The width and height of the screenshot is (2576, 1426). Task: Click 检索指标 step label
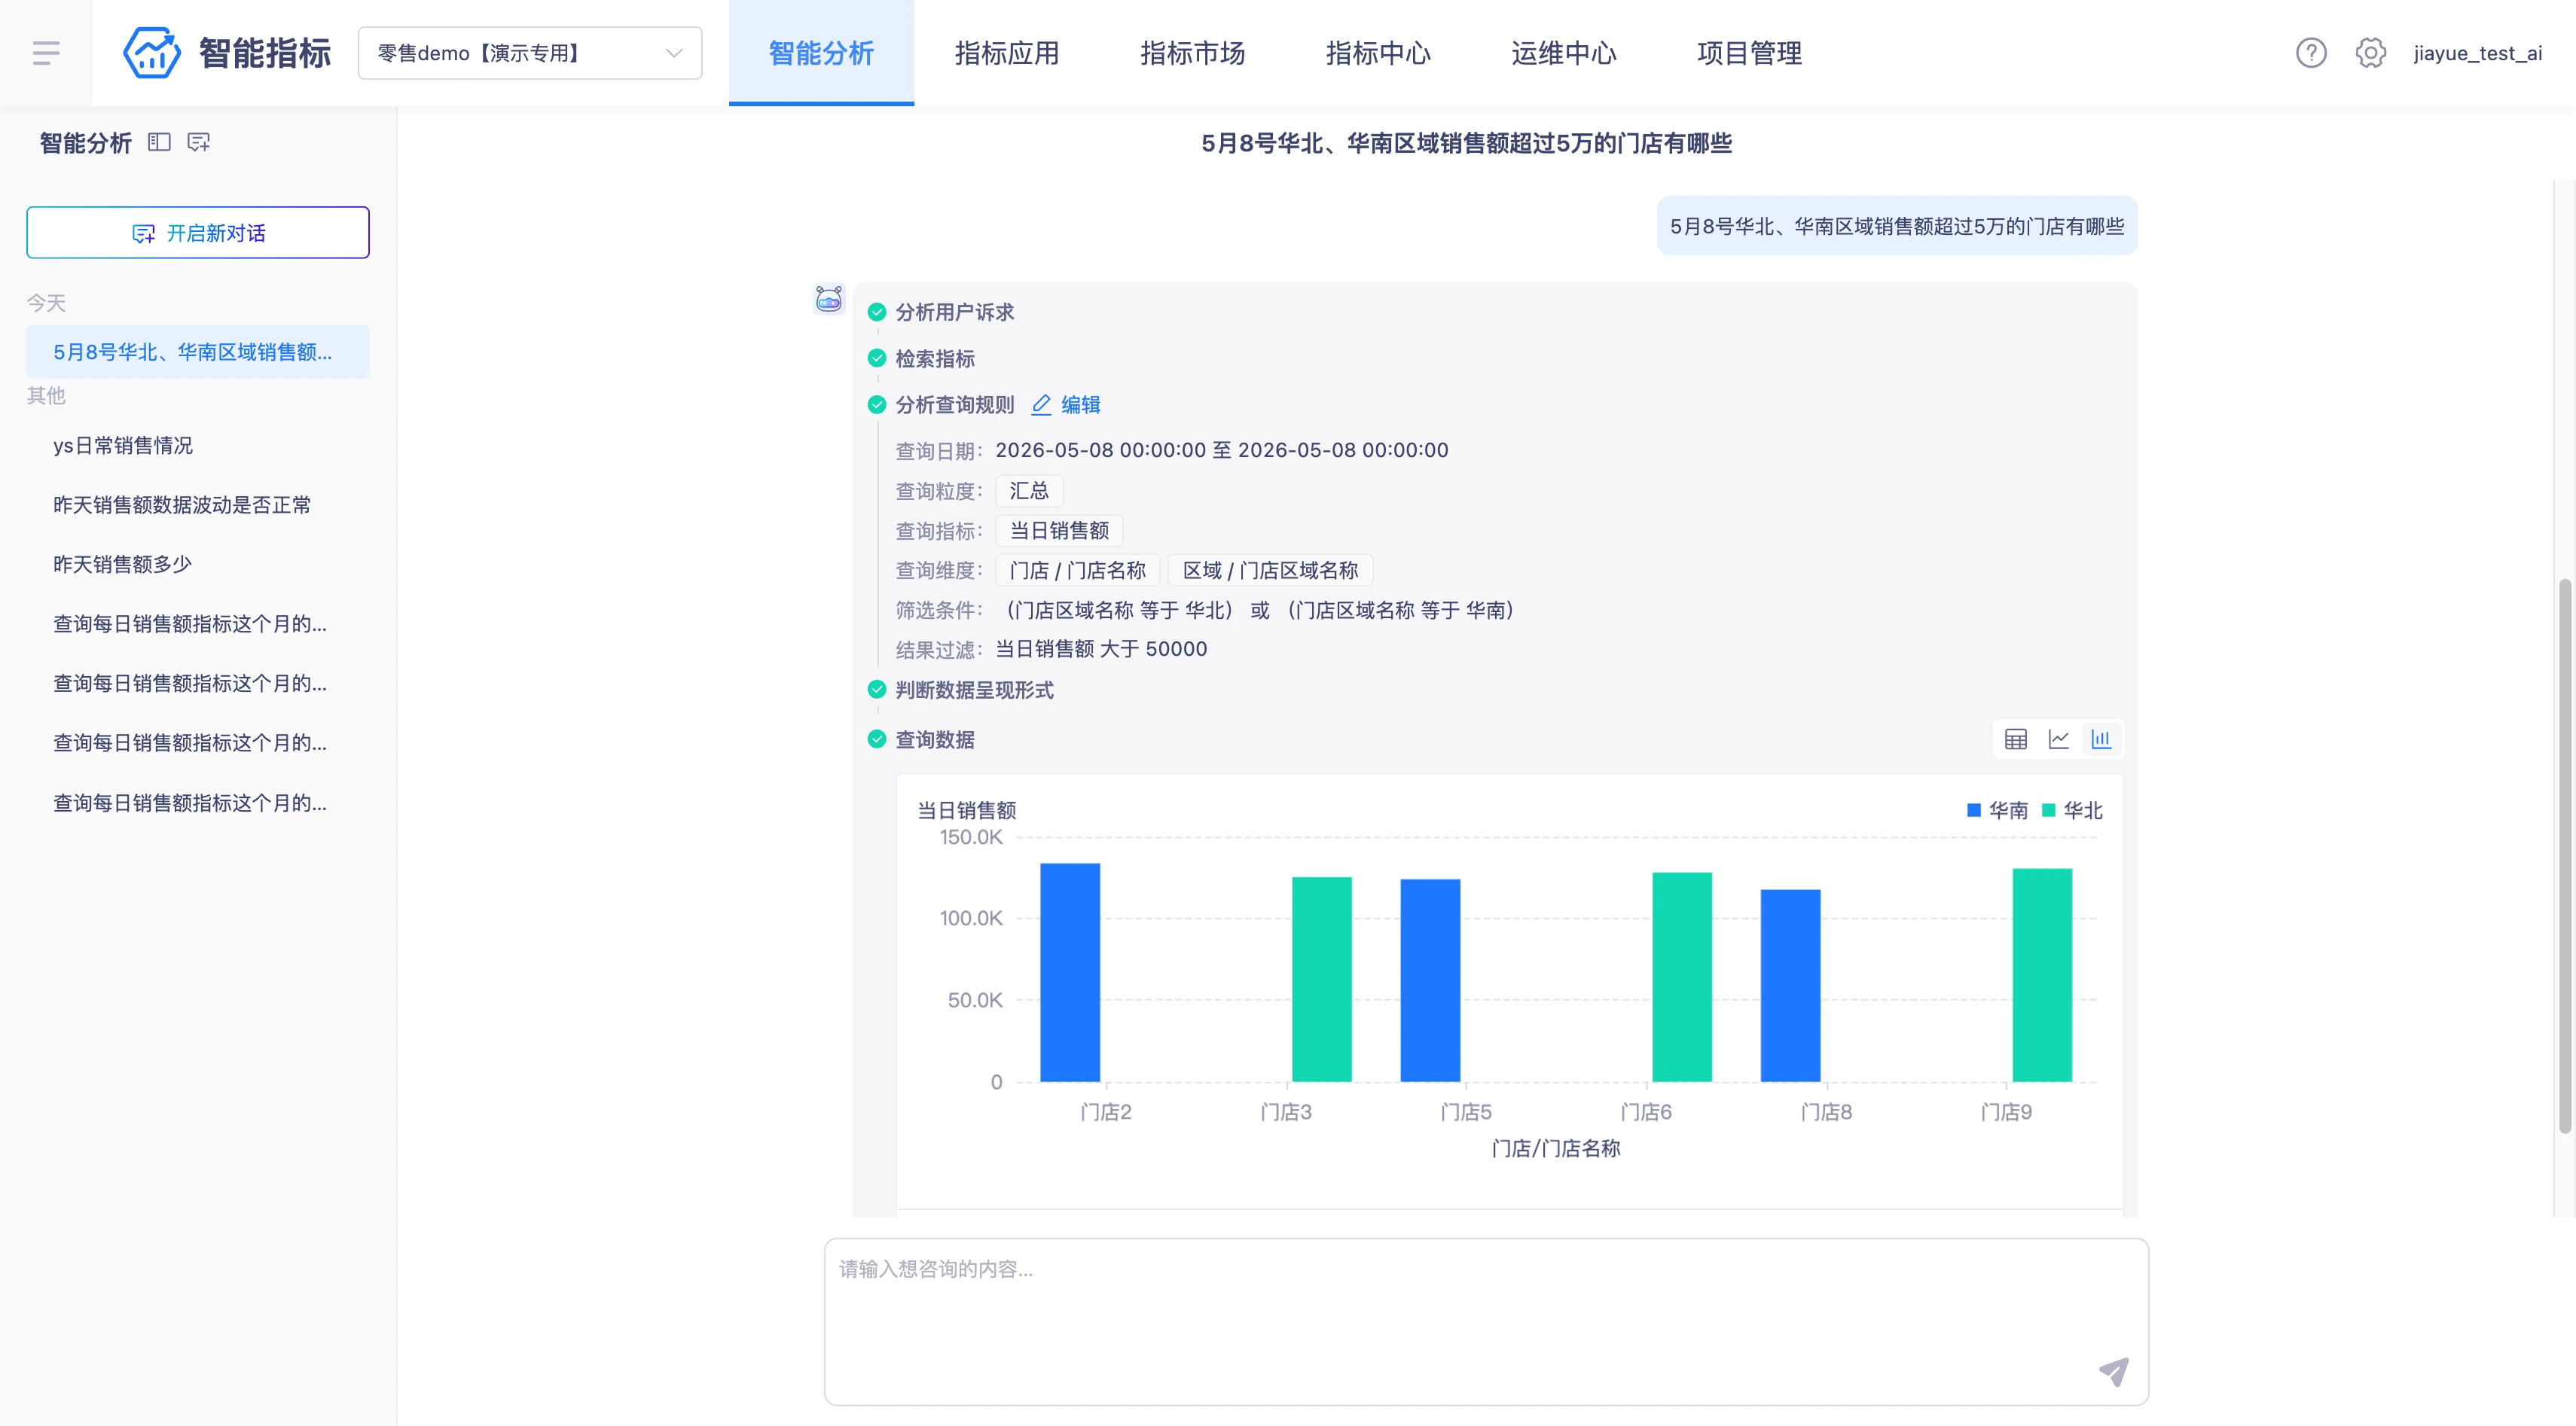click(935, 358)
